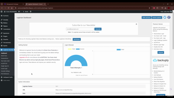Click the Upgrade to Pro link

tap(24, 57)
